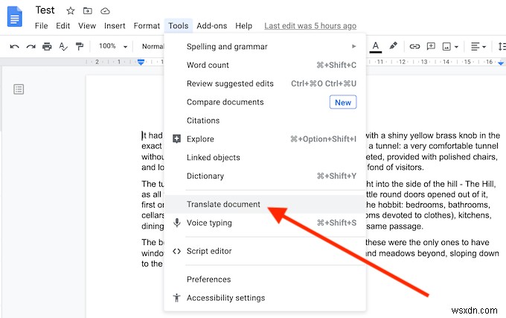Click the Redo toolbar icon
The image size is (506, 318).
[31, 47]
